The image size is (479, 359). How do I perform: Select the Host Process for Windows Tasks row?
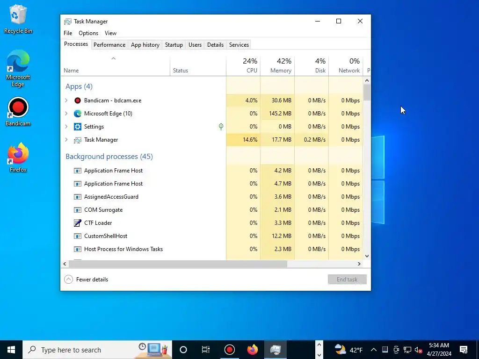[212, 249]
